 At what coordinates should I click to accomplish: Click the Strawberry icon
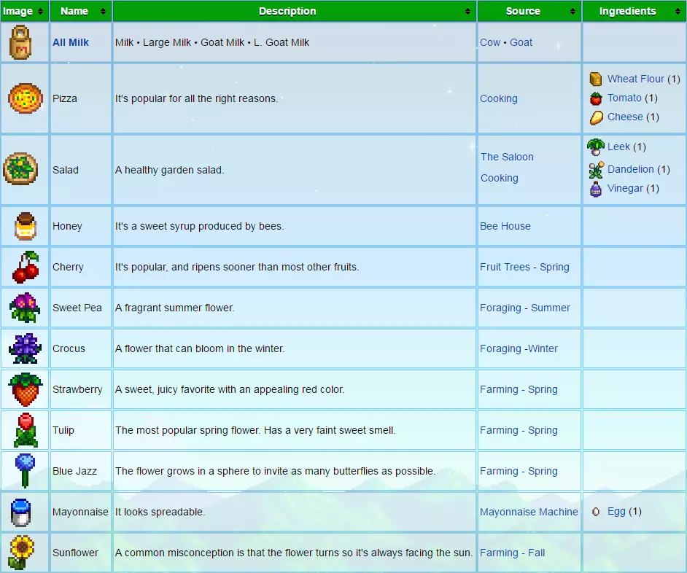pyautogui.click(x=26, y=389)
